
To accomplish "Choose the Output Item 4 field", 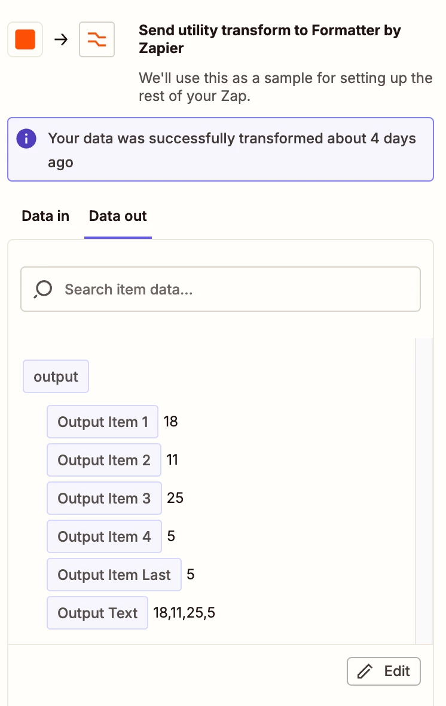I will pos(104,536).
